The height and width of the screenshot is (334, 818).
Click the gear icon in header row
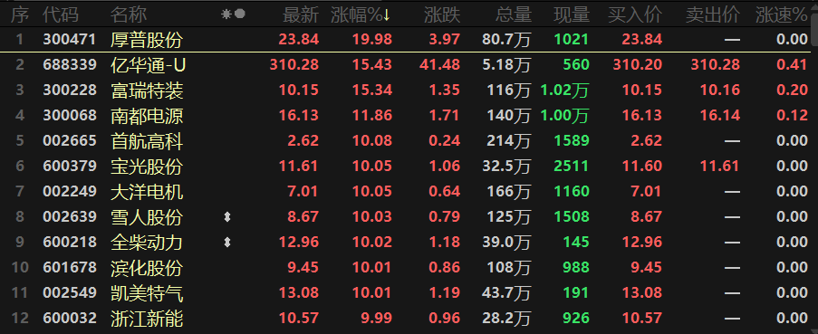226,14
